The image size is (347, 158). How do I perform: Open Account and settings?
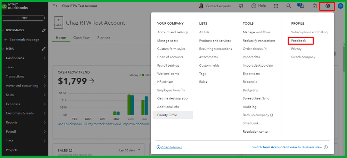[x=173, y=32]
